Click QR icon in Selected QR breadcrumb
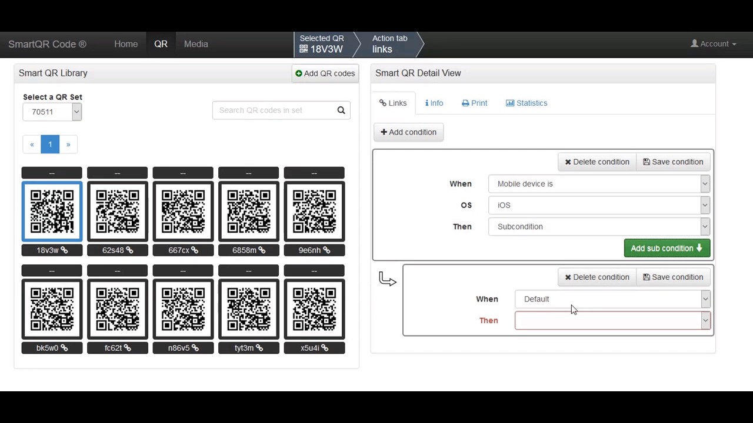This screenshot has width=753, height=423. [304, 49]
